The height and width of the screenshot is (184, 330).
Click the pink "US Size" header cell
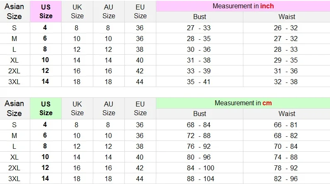coord(46,12)
